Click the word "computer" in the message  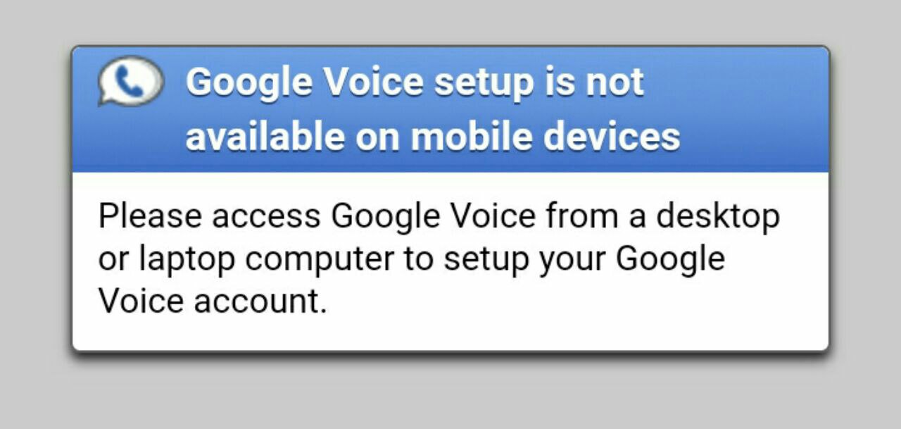tap(319, 259)
